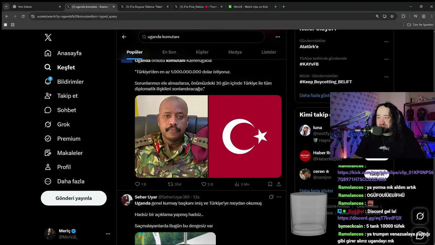This screenshot has height=245, width=435.
Task: Bookmark the Uganda commander tweet
Action: pyautogui.click(x=270, y=184)
